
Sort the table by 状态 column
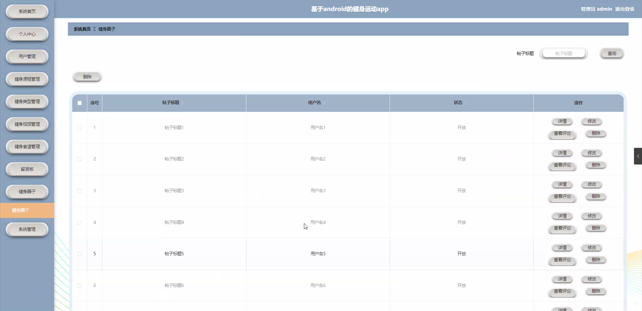point(466,103)
